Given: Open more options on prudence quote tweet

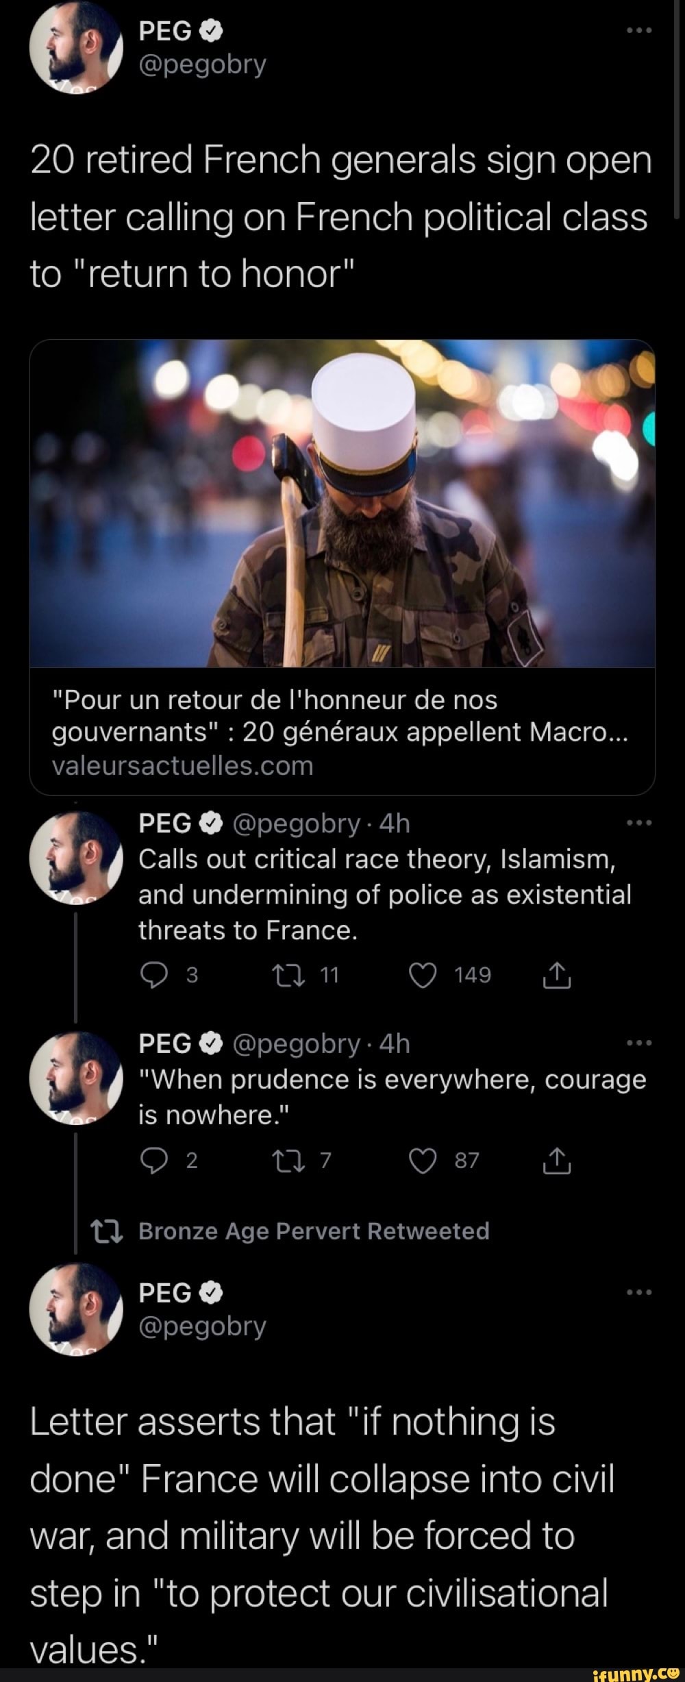Looking at the screenshot, I should coord(640,1043).
